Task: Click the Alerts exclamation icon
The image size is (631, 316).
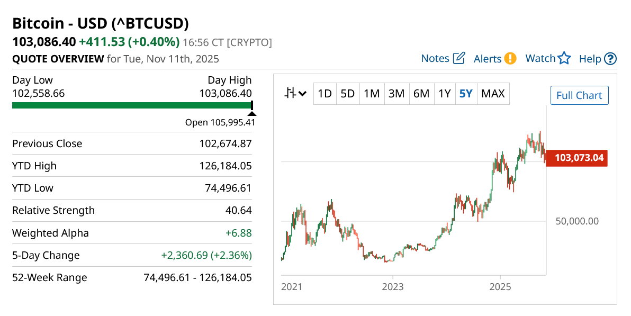Action: point(510,58)
